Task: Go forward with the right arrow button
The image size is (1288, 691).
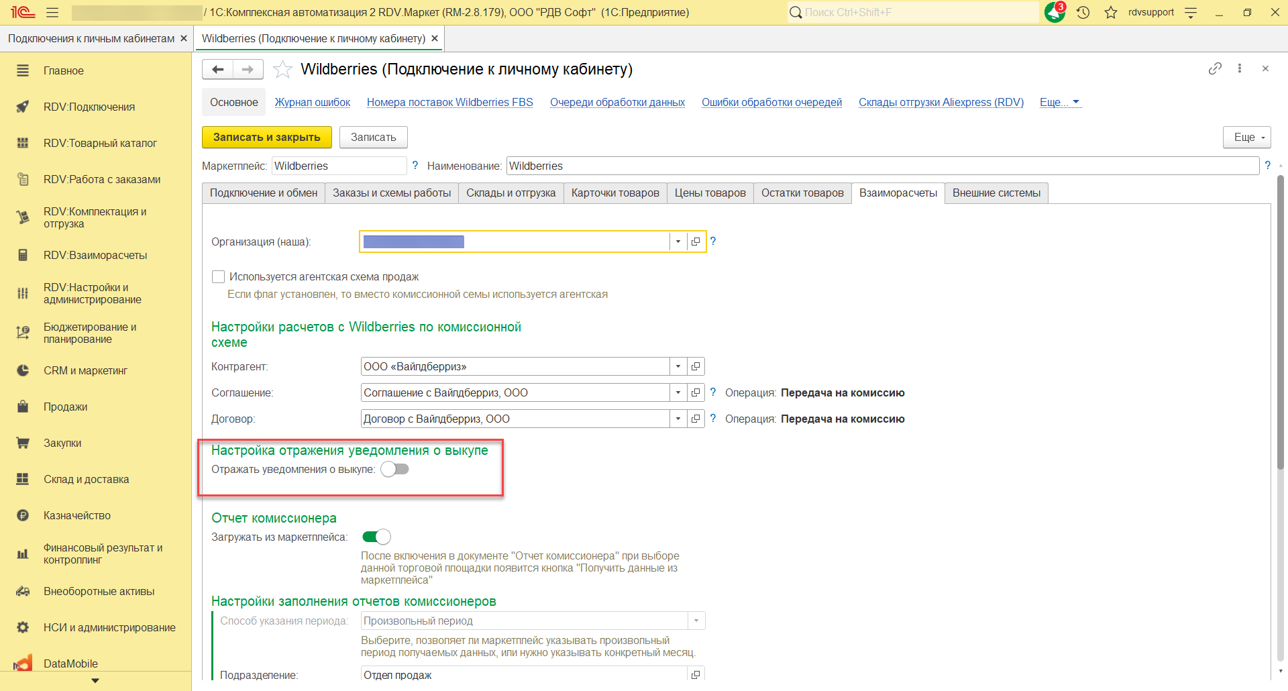Action: (x=248, y=69)
